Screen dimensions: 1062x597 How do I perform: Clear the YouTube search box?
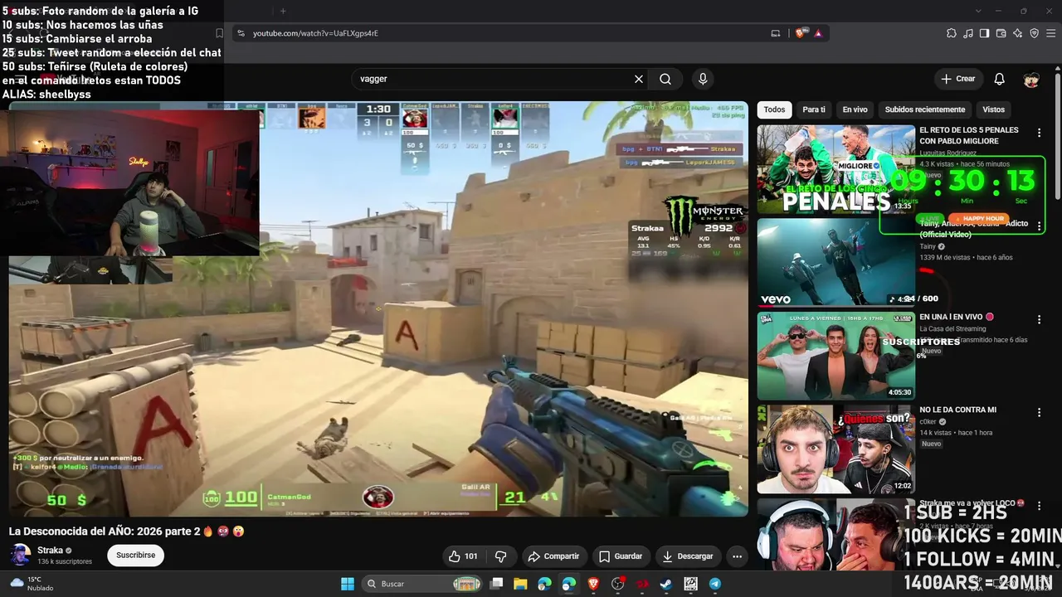click(639, 79)
